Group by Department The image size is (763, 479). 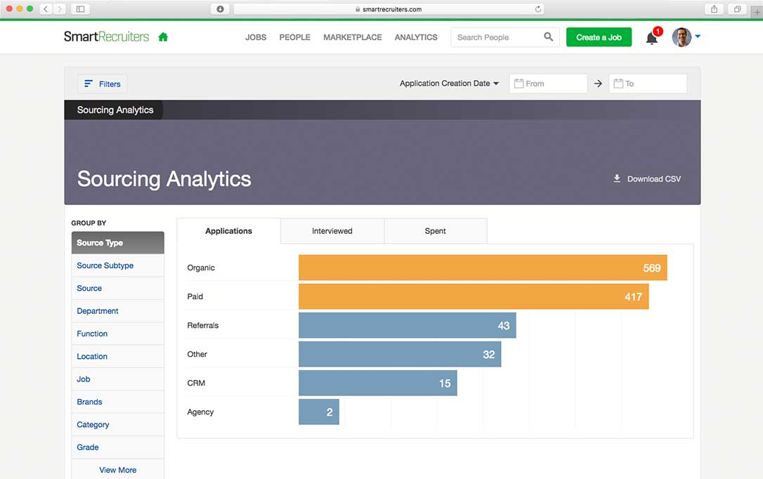click(98, 311)
